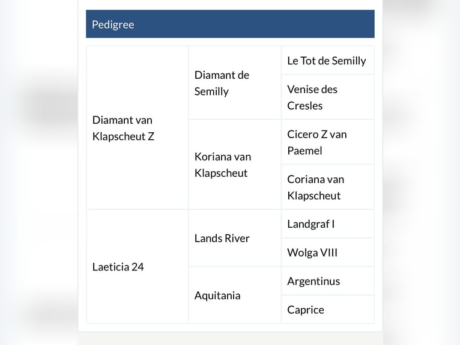Select Laeticia 24 dam entry

(x=118, y=267)
